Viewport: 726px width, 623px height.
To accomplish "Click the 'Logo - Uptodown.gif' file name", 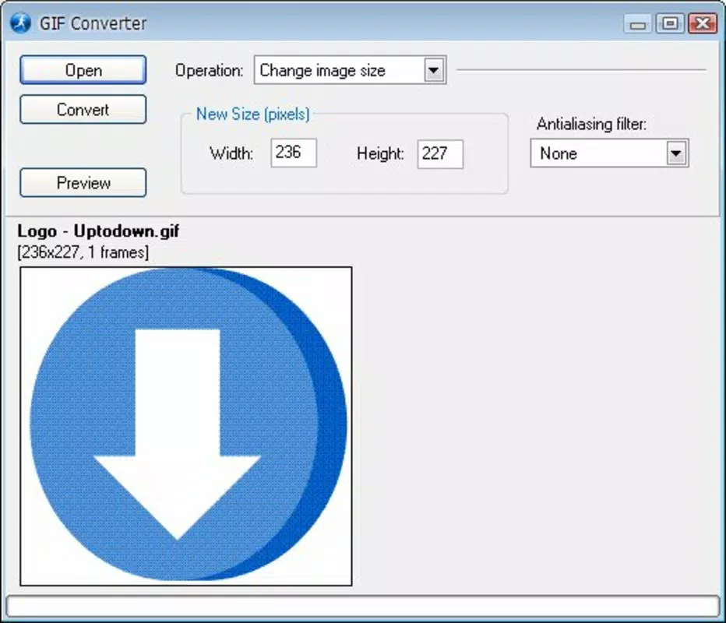I will click(98, 231).
